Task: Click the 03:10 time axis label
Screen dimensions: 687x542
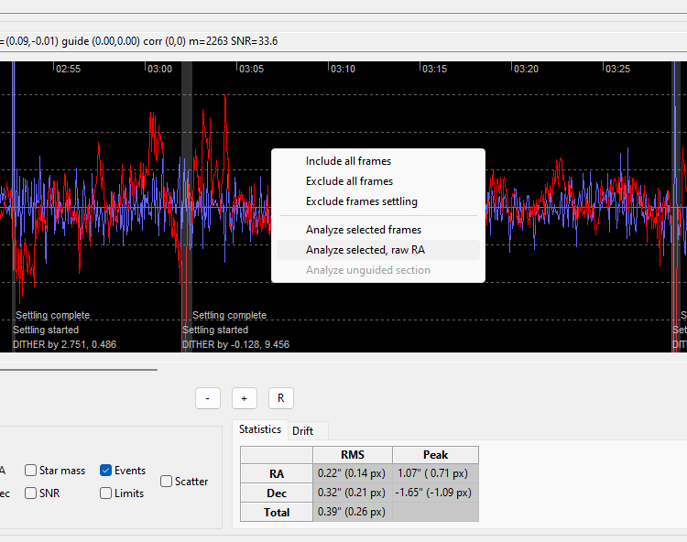Action: (343, 69)
